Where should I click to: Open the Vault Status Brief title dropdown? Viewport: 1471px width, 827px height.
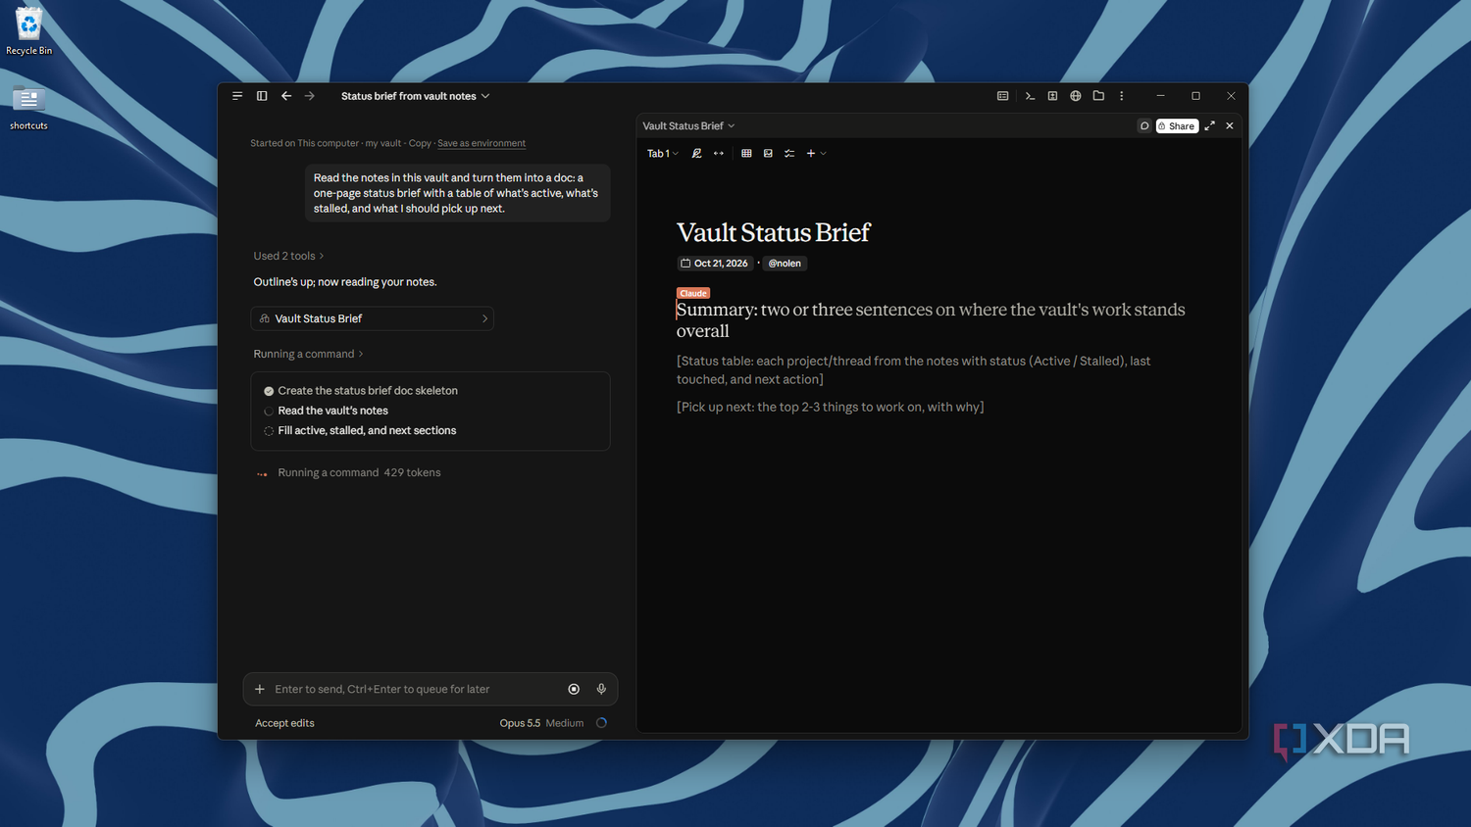(688, 125)
